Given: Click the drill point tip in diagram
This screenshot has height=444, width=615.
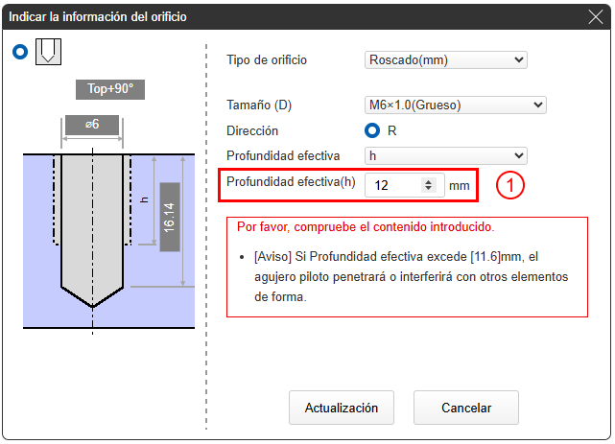Looking at the screenshot, I should [92, 304].
